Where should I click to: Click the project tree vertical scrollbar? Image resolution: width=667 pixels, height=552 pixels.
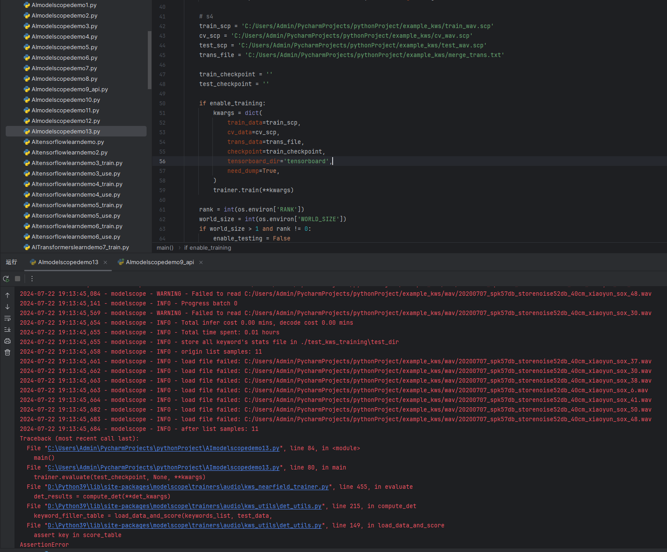tap(150, 60)
